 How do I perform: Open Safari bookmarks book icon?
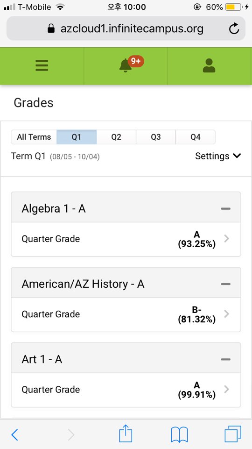(x=179, y=435)
